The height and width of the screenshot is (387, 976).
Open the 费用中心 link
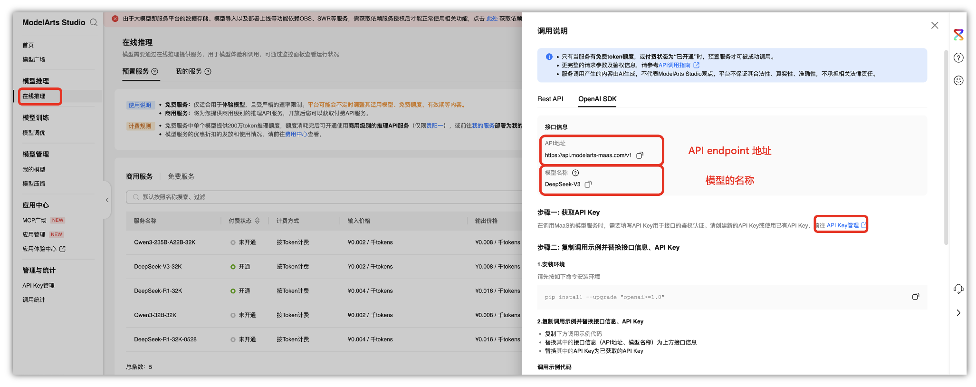coord(296,134)
